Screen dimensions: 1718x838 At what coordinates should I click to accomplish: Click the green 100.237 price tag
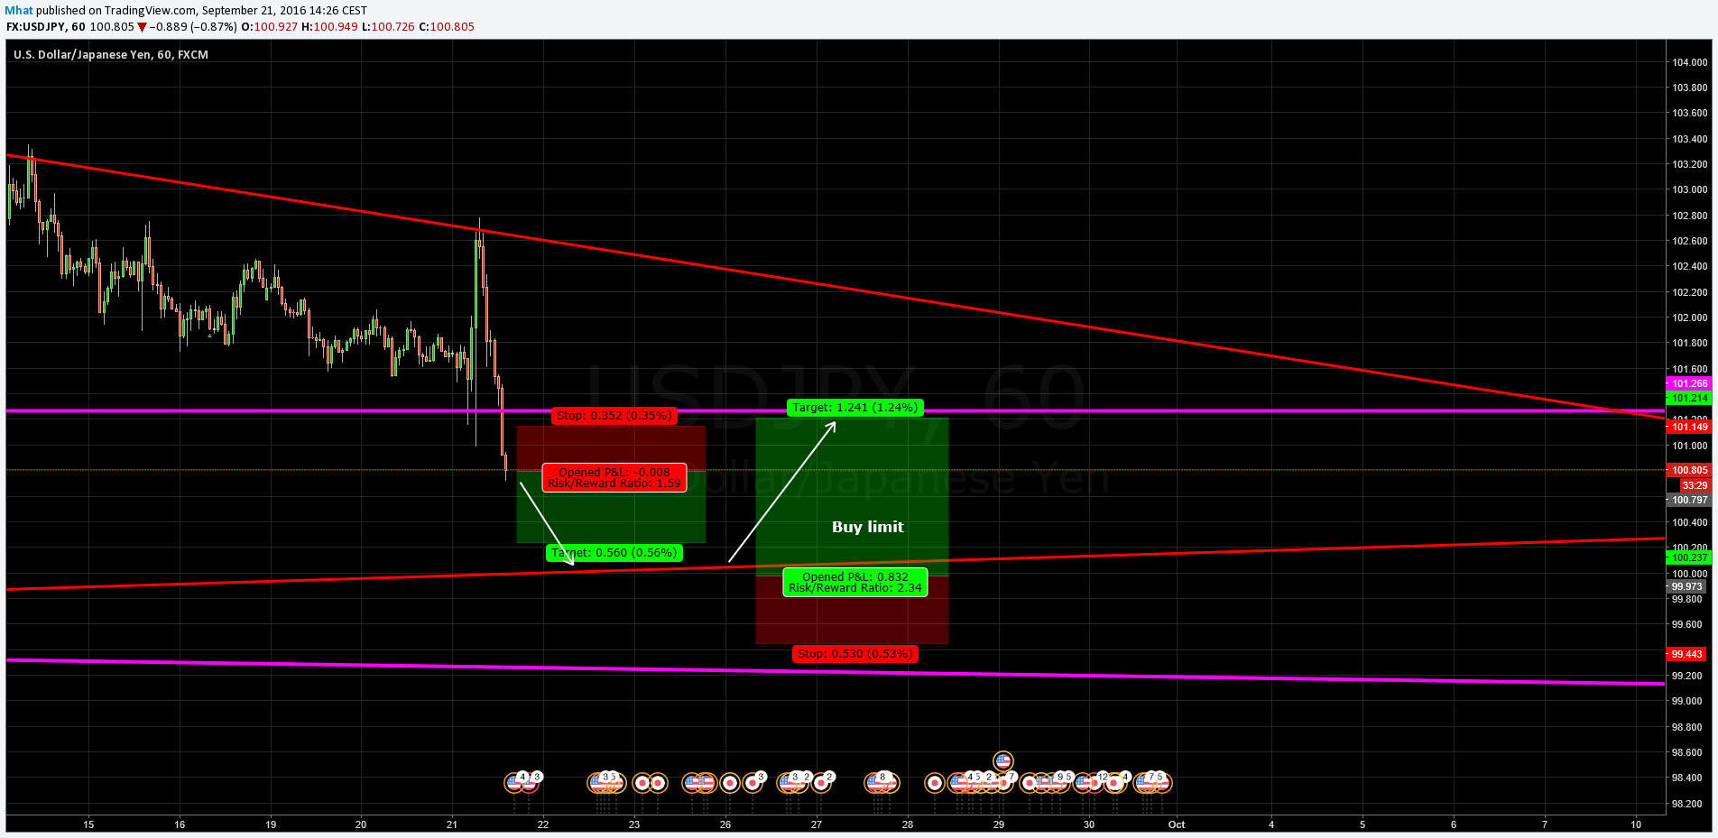[x=1688, y=557]
